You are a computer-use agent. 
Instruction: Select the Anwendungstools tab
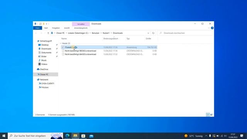tap(81, 28)
